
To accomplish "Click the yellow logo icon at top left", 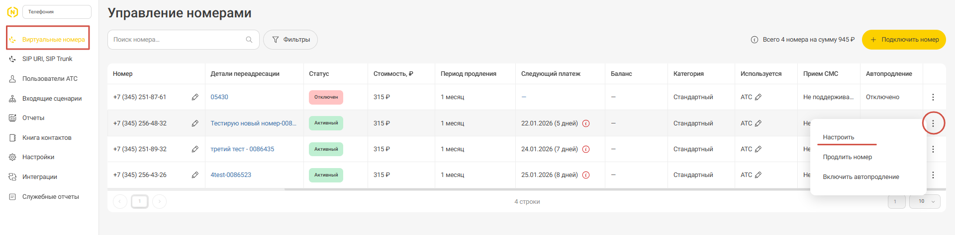I will click(x=12, y=12).
